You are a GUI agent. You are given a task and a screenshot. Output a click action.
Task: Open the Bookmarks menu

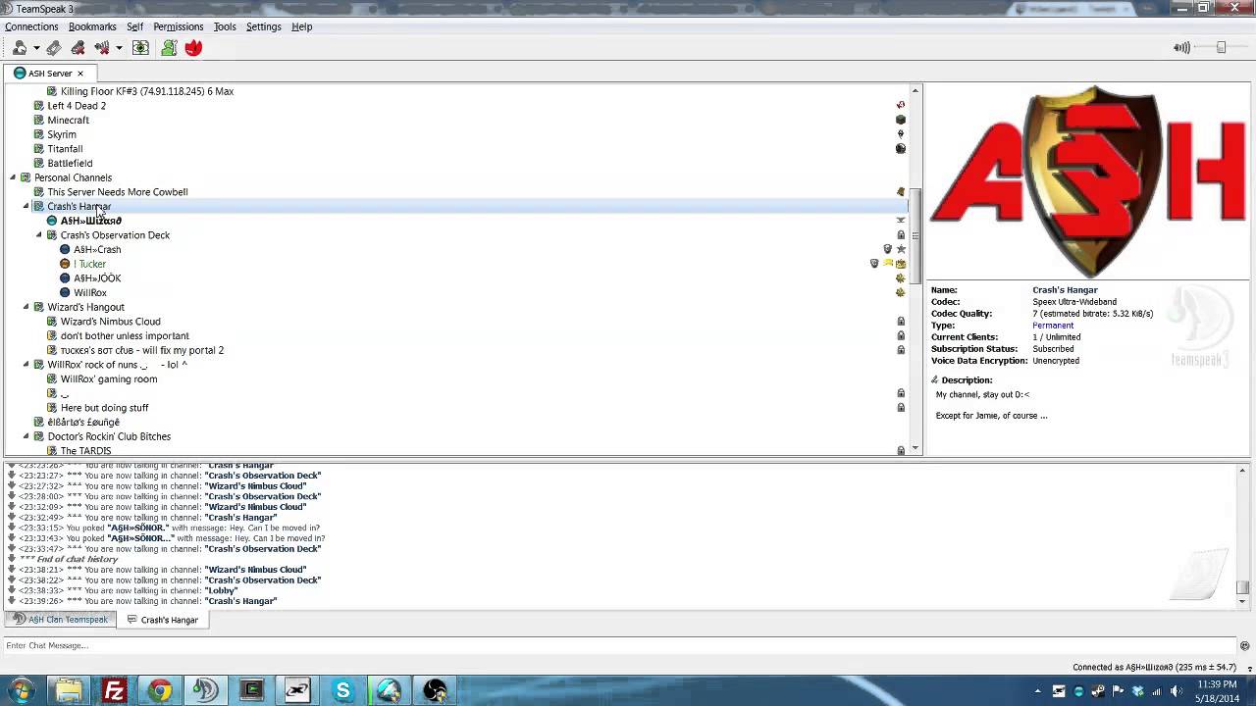click(x=92, y=26)
